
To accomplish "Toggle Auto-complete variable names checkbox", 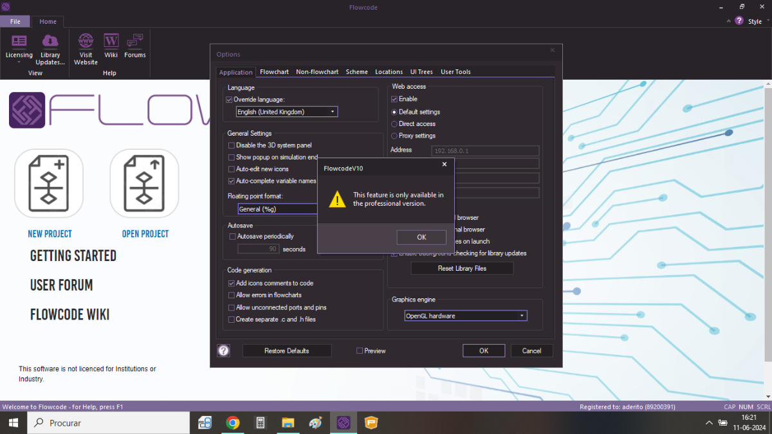I will [232, 181].
